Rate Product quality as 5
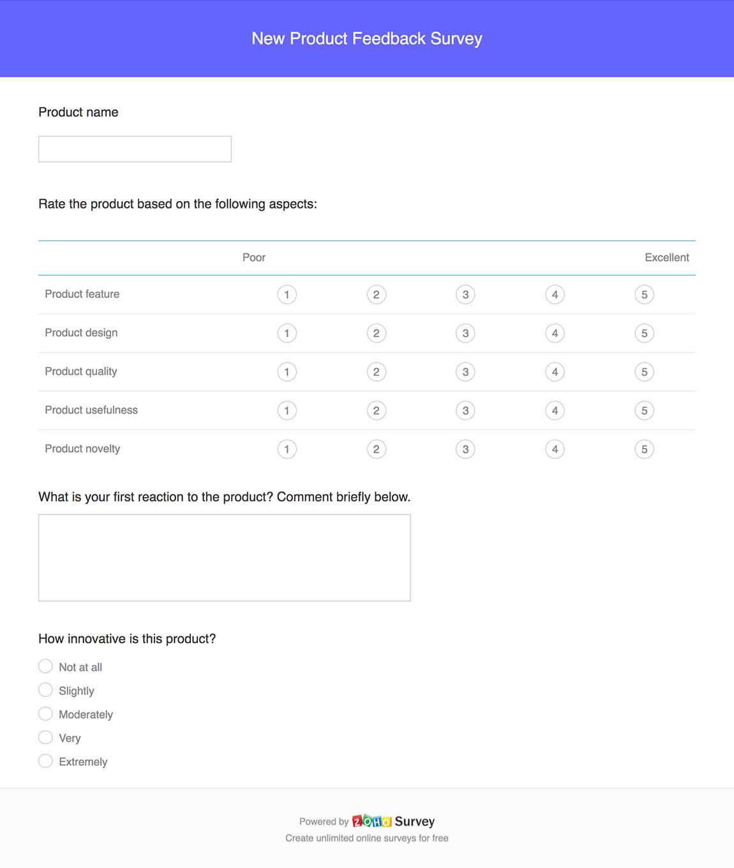This screenshot has height=868, width=734. 644,372
